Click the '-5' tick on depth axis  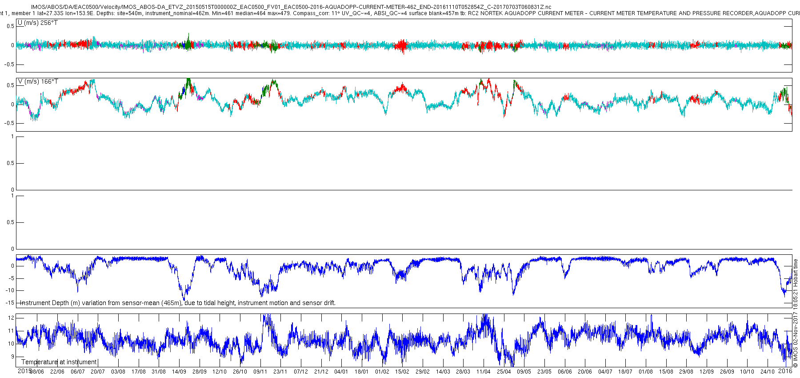click(x=11, y=278)
